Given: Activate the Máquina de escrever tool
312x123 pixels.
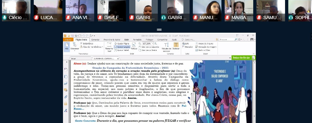Looking at the screenshot, I should point(166,47).
